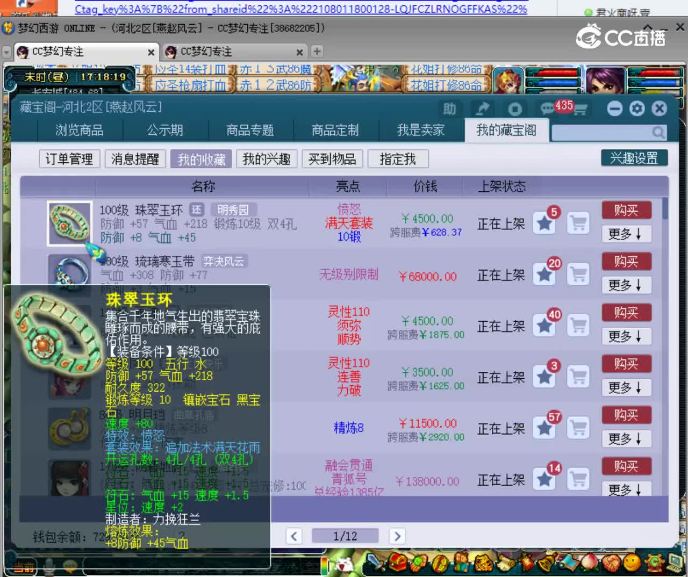Add ¥138000 融会贯通 listing to cart
This screenshot has height=577, width=688.
578,479
